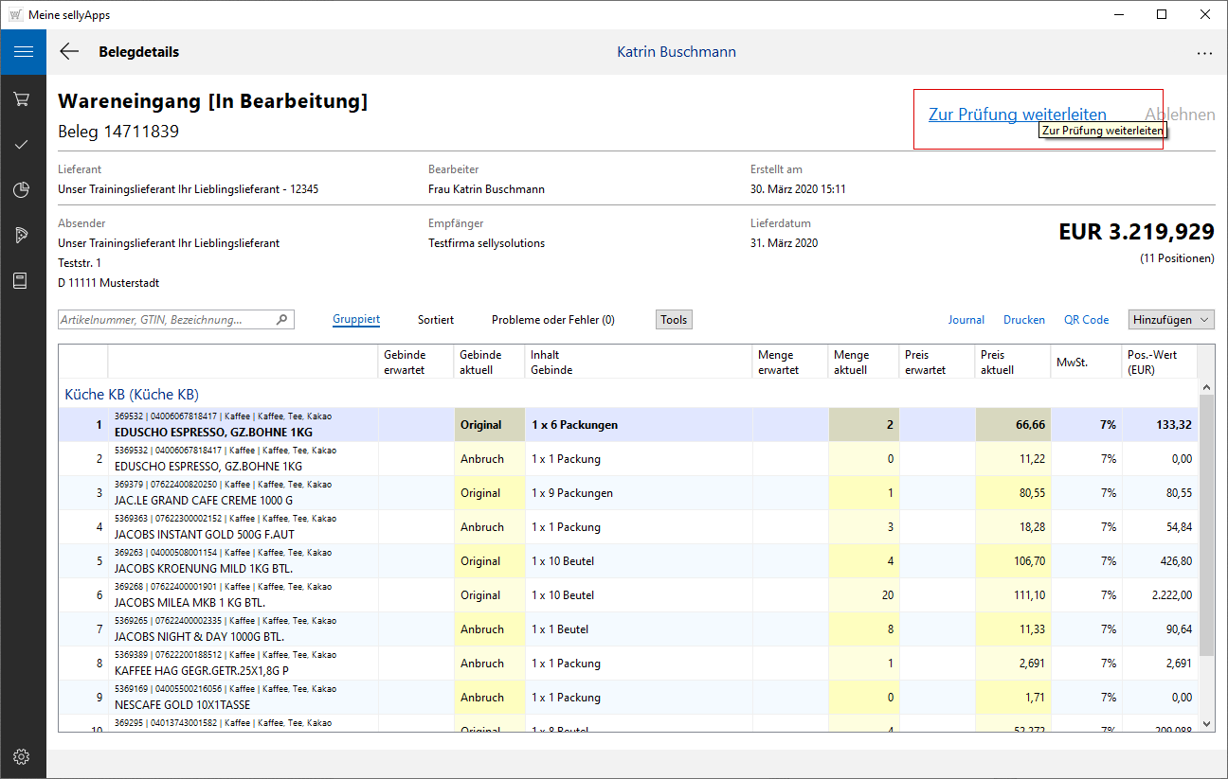Open the pie chart reports icon
The image size is (1228, 779).
(x=23, y=190)
